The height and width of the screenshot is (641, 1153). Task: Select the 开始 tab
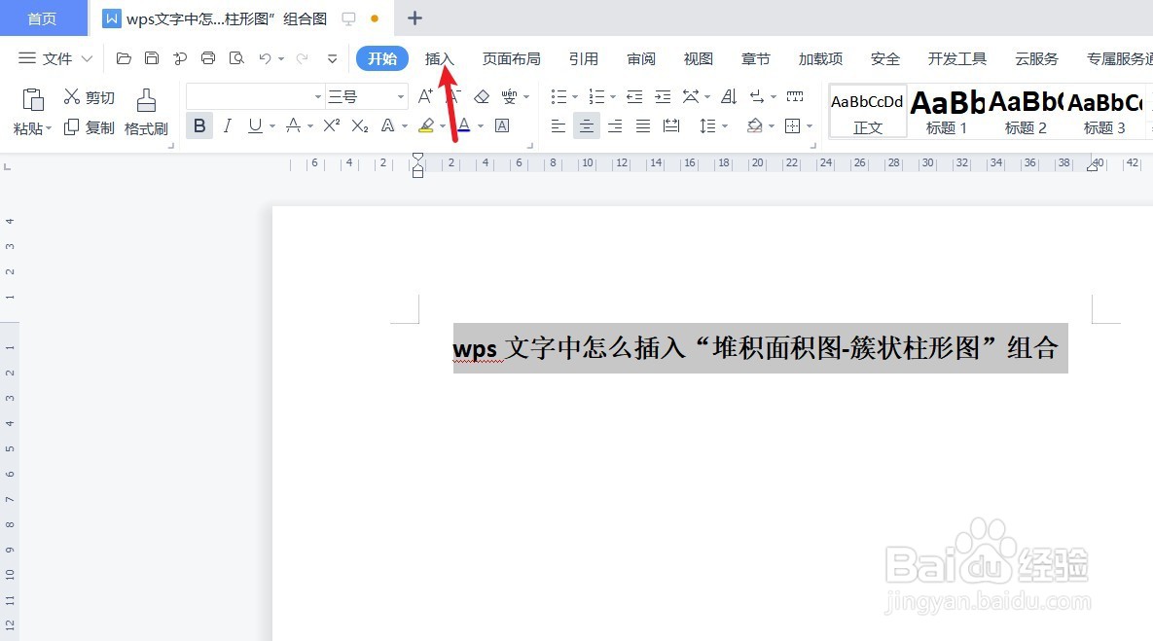pyautogui.click(x=382, y=58)
